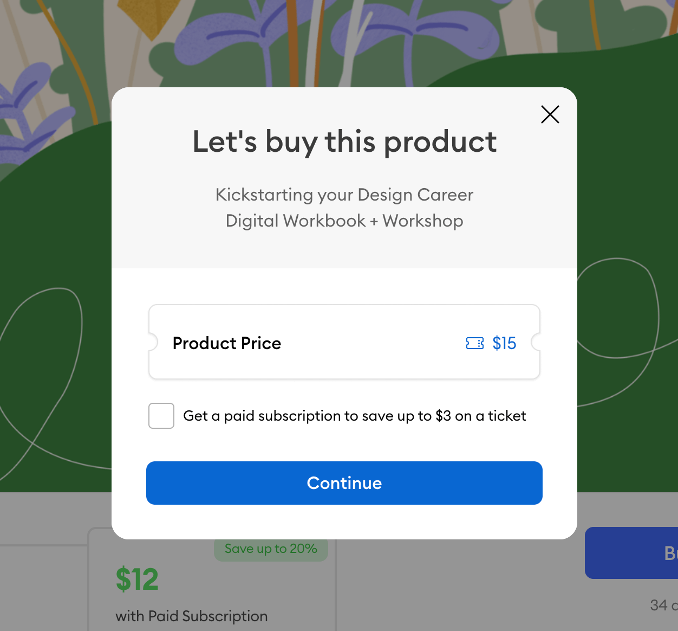Viewport: 678px width, 631px height.
Task: Tick the paid subscription checkbox
Action: click(161, 416)
